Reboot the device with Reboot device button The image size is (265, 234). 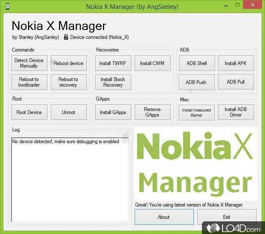[69, 63]
